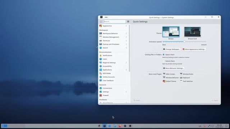The width and height of the screenshot is (230, 129).
Task: Open Global Theme from most used pages
Action: 169,81
